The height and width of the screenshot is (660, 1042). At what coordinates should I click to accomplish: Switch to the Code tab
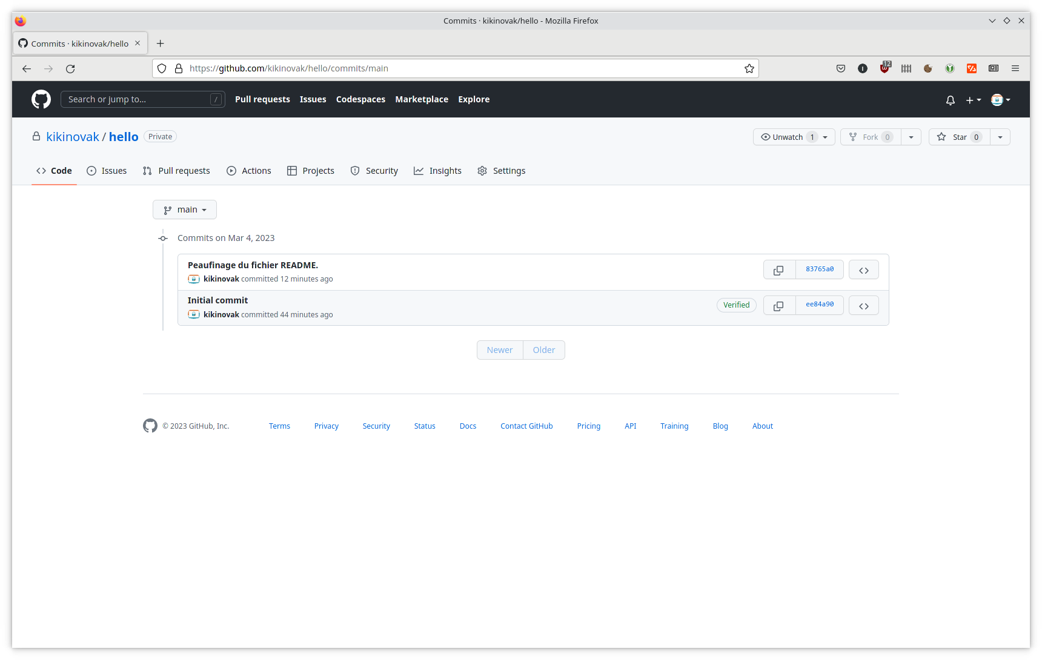(54, 171)
